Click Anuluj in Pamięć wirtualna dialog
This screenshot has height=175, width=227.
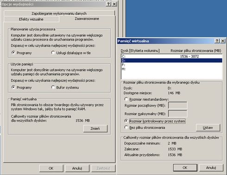point(211,168)
